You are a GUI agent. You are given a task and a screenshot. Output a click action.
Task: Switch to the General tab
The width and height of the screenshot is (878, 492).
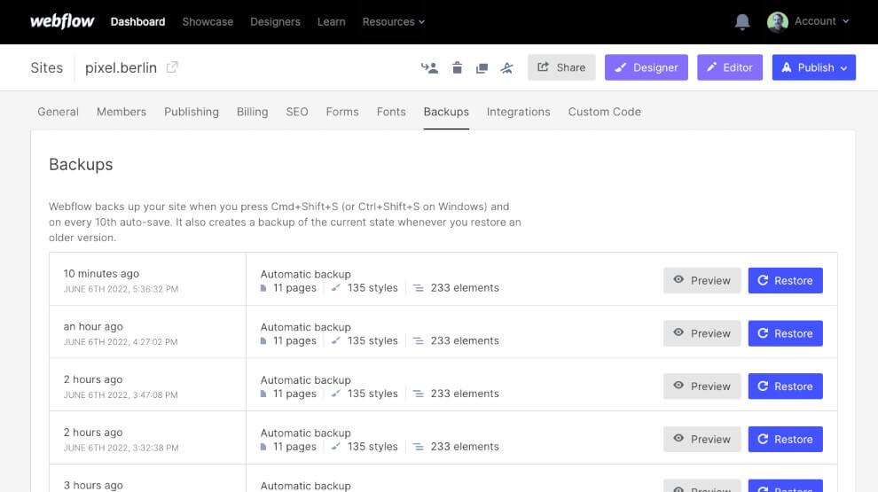pyautogui.click(x=59, y=112)
